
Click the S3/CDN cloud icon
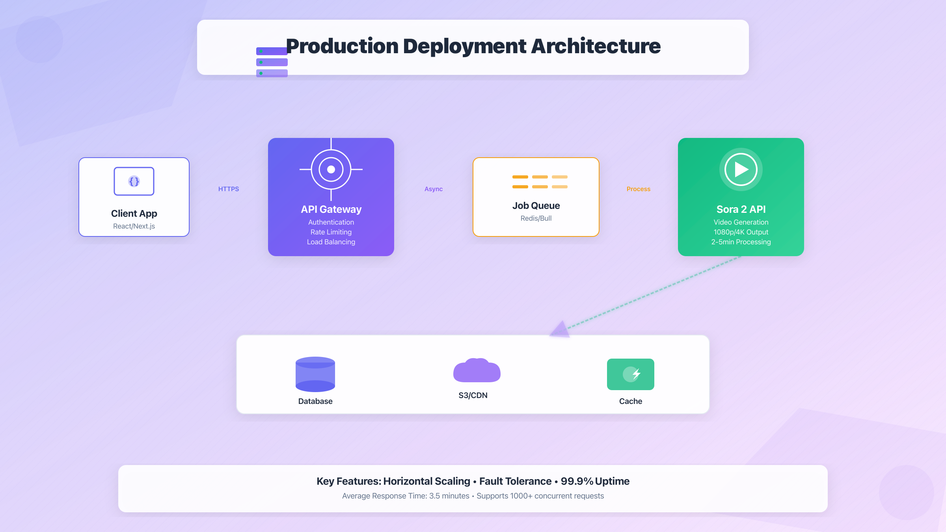(x=477, y=370)
